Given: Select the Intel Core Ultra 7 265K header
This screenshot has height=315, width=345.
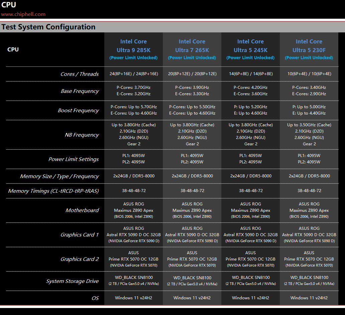Looking at the screenshot, I should click(x=192, y=46).
